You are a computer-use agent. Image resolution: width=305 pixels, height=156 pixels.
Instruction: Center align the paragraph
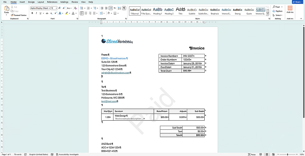click(86, 13)
